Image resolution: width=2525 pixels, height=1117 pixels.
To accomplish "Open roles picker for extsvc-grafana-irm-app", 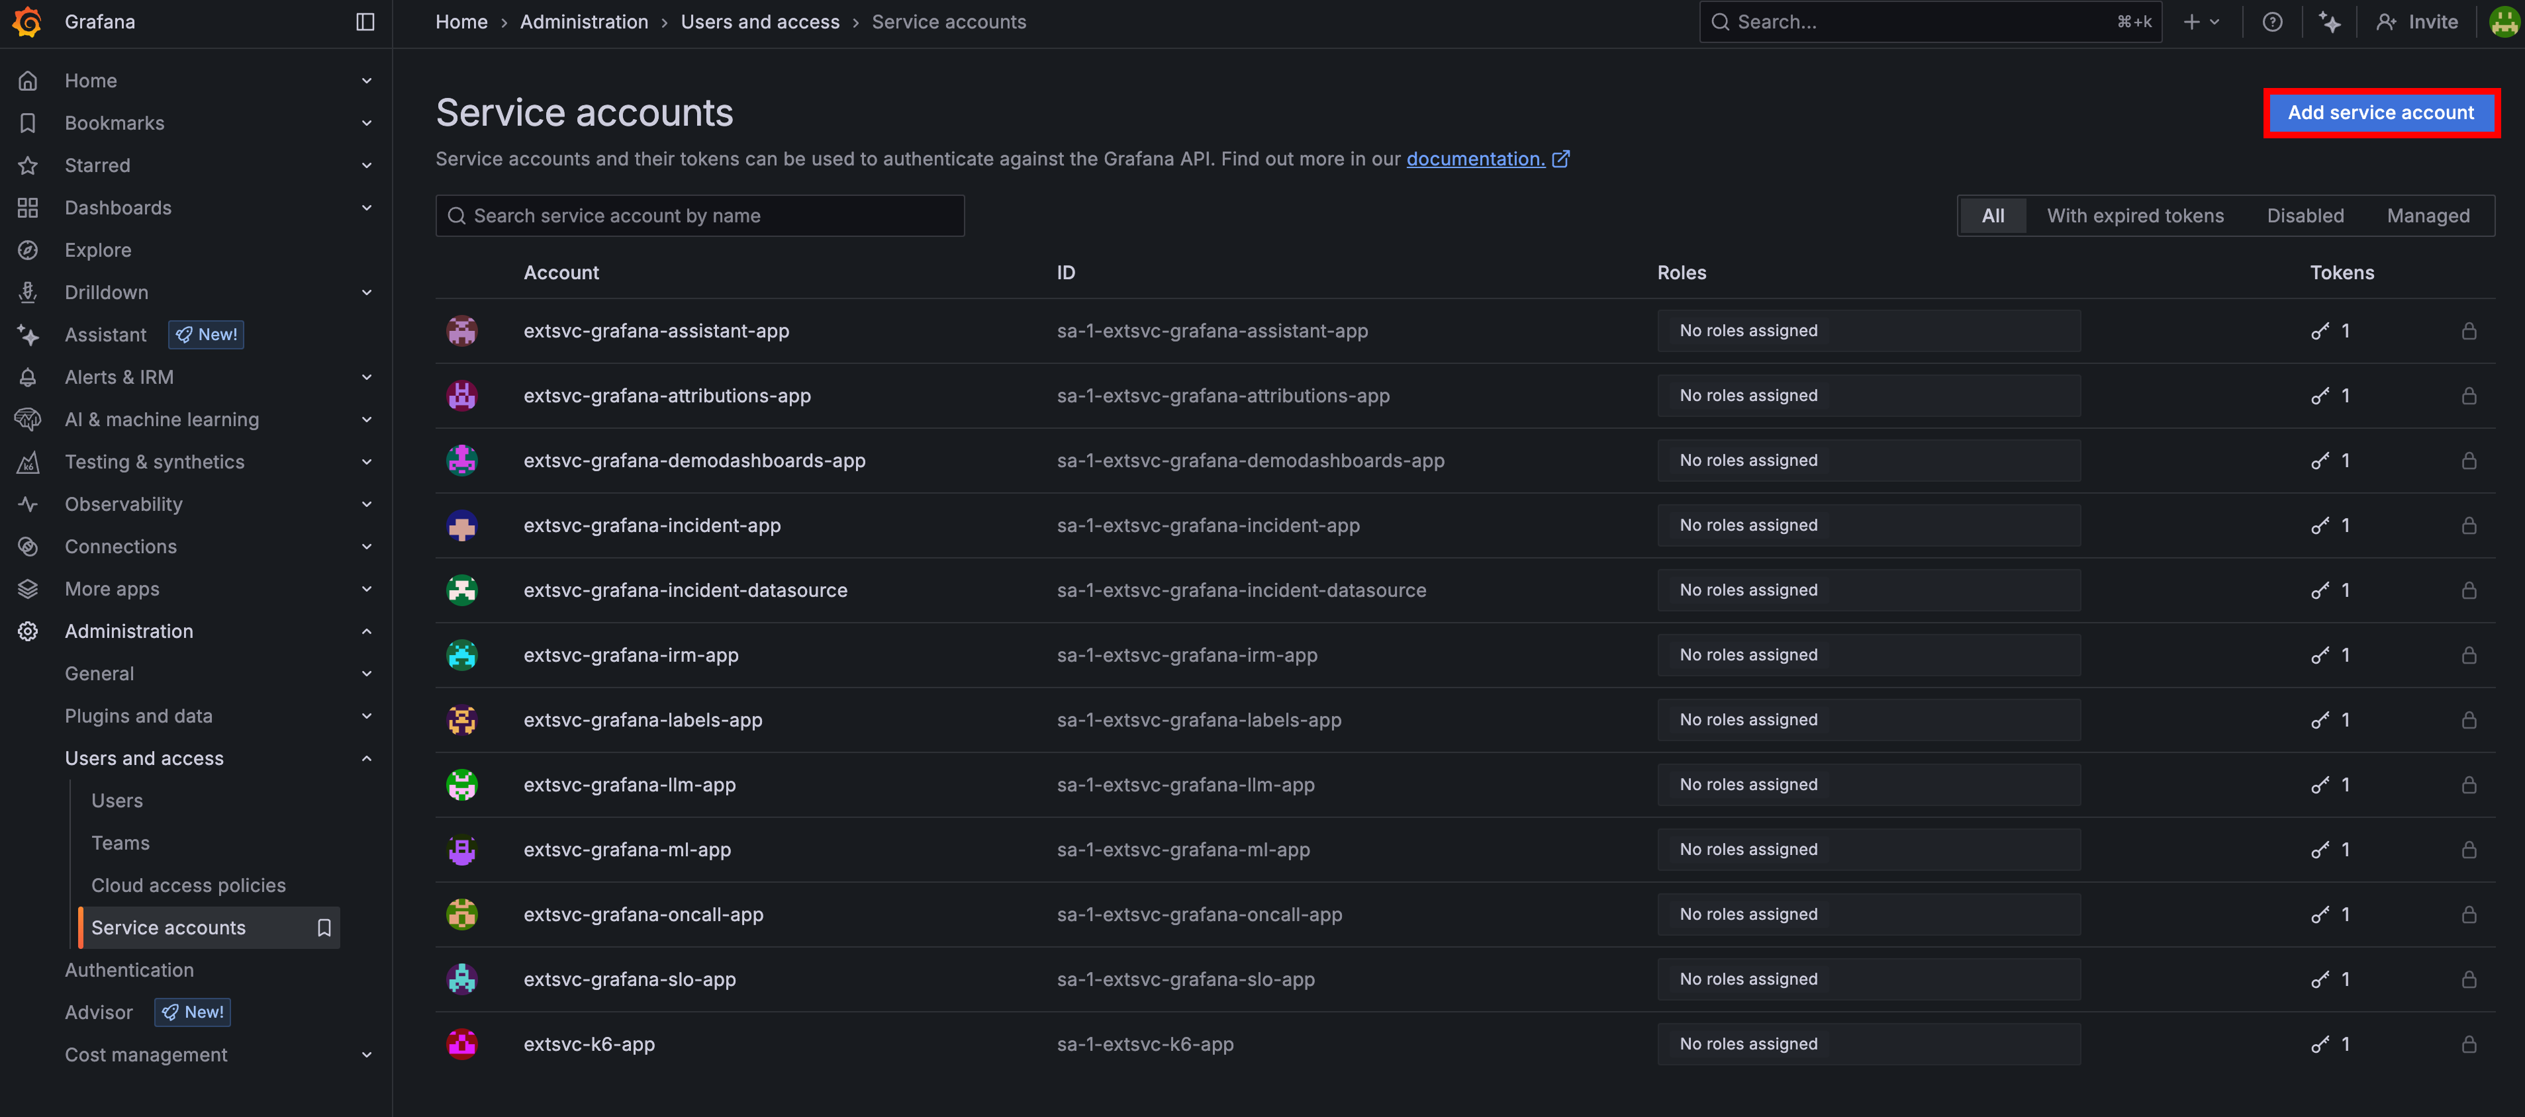I will point(1868,654).
